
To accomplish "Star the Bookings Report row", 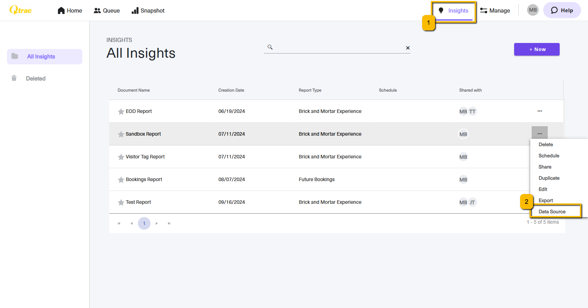I will 121,180.
